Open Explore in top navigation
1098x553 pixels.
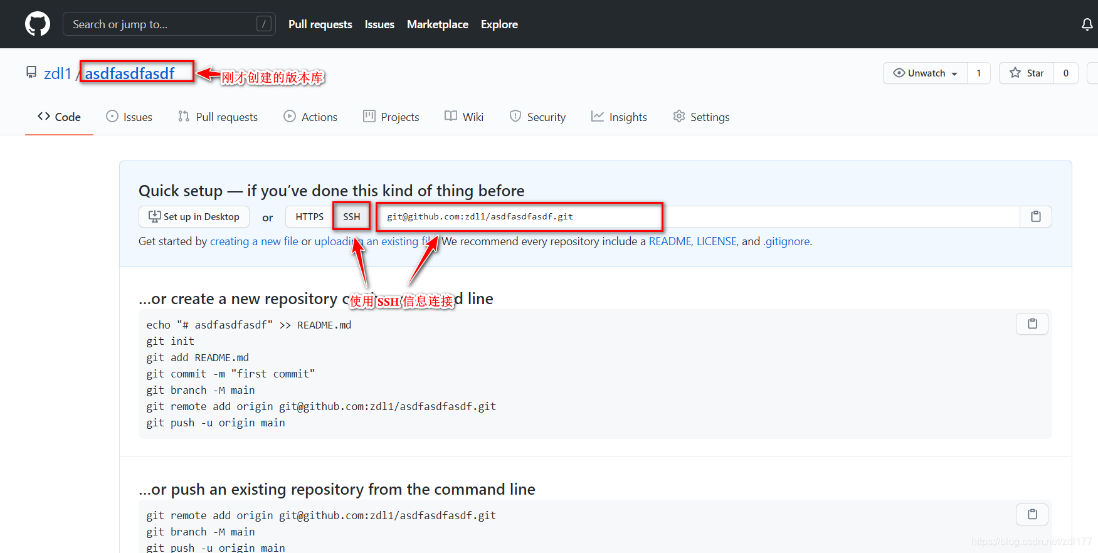tap(499, 24)
